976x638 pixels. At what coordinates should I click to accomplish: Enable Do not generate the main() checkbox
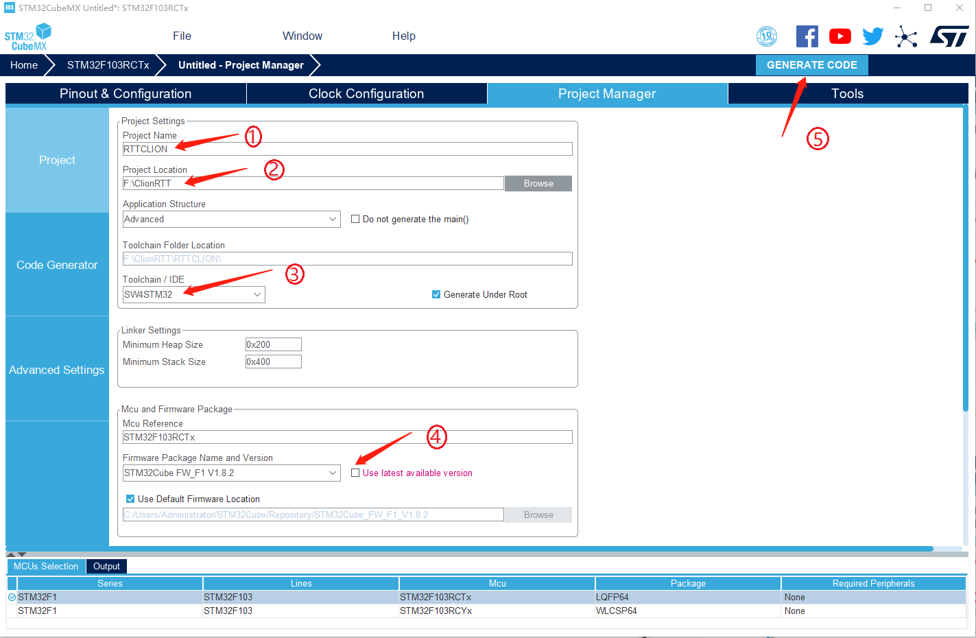pos(355,220)
